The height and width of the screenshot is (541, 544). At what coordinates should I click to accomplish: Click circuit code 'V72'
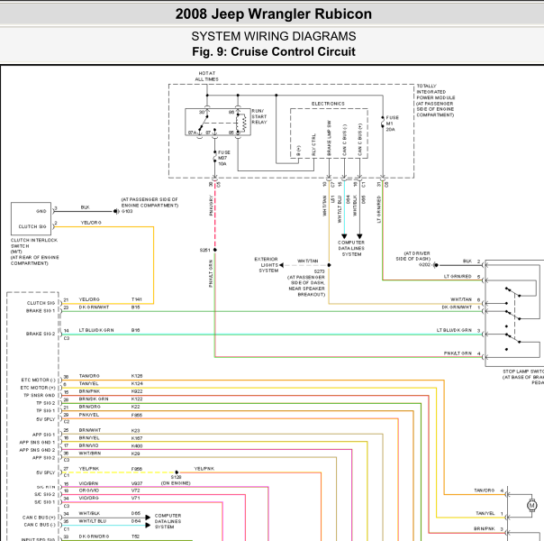click(136, 491)
